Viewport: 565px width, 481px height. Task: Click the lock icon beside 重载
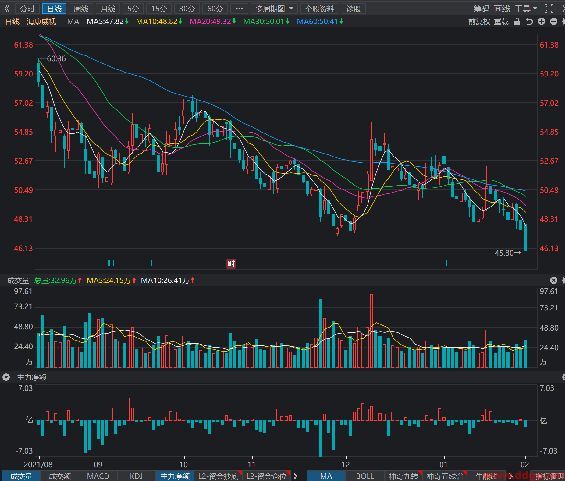(517, 22)
